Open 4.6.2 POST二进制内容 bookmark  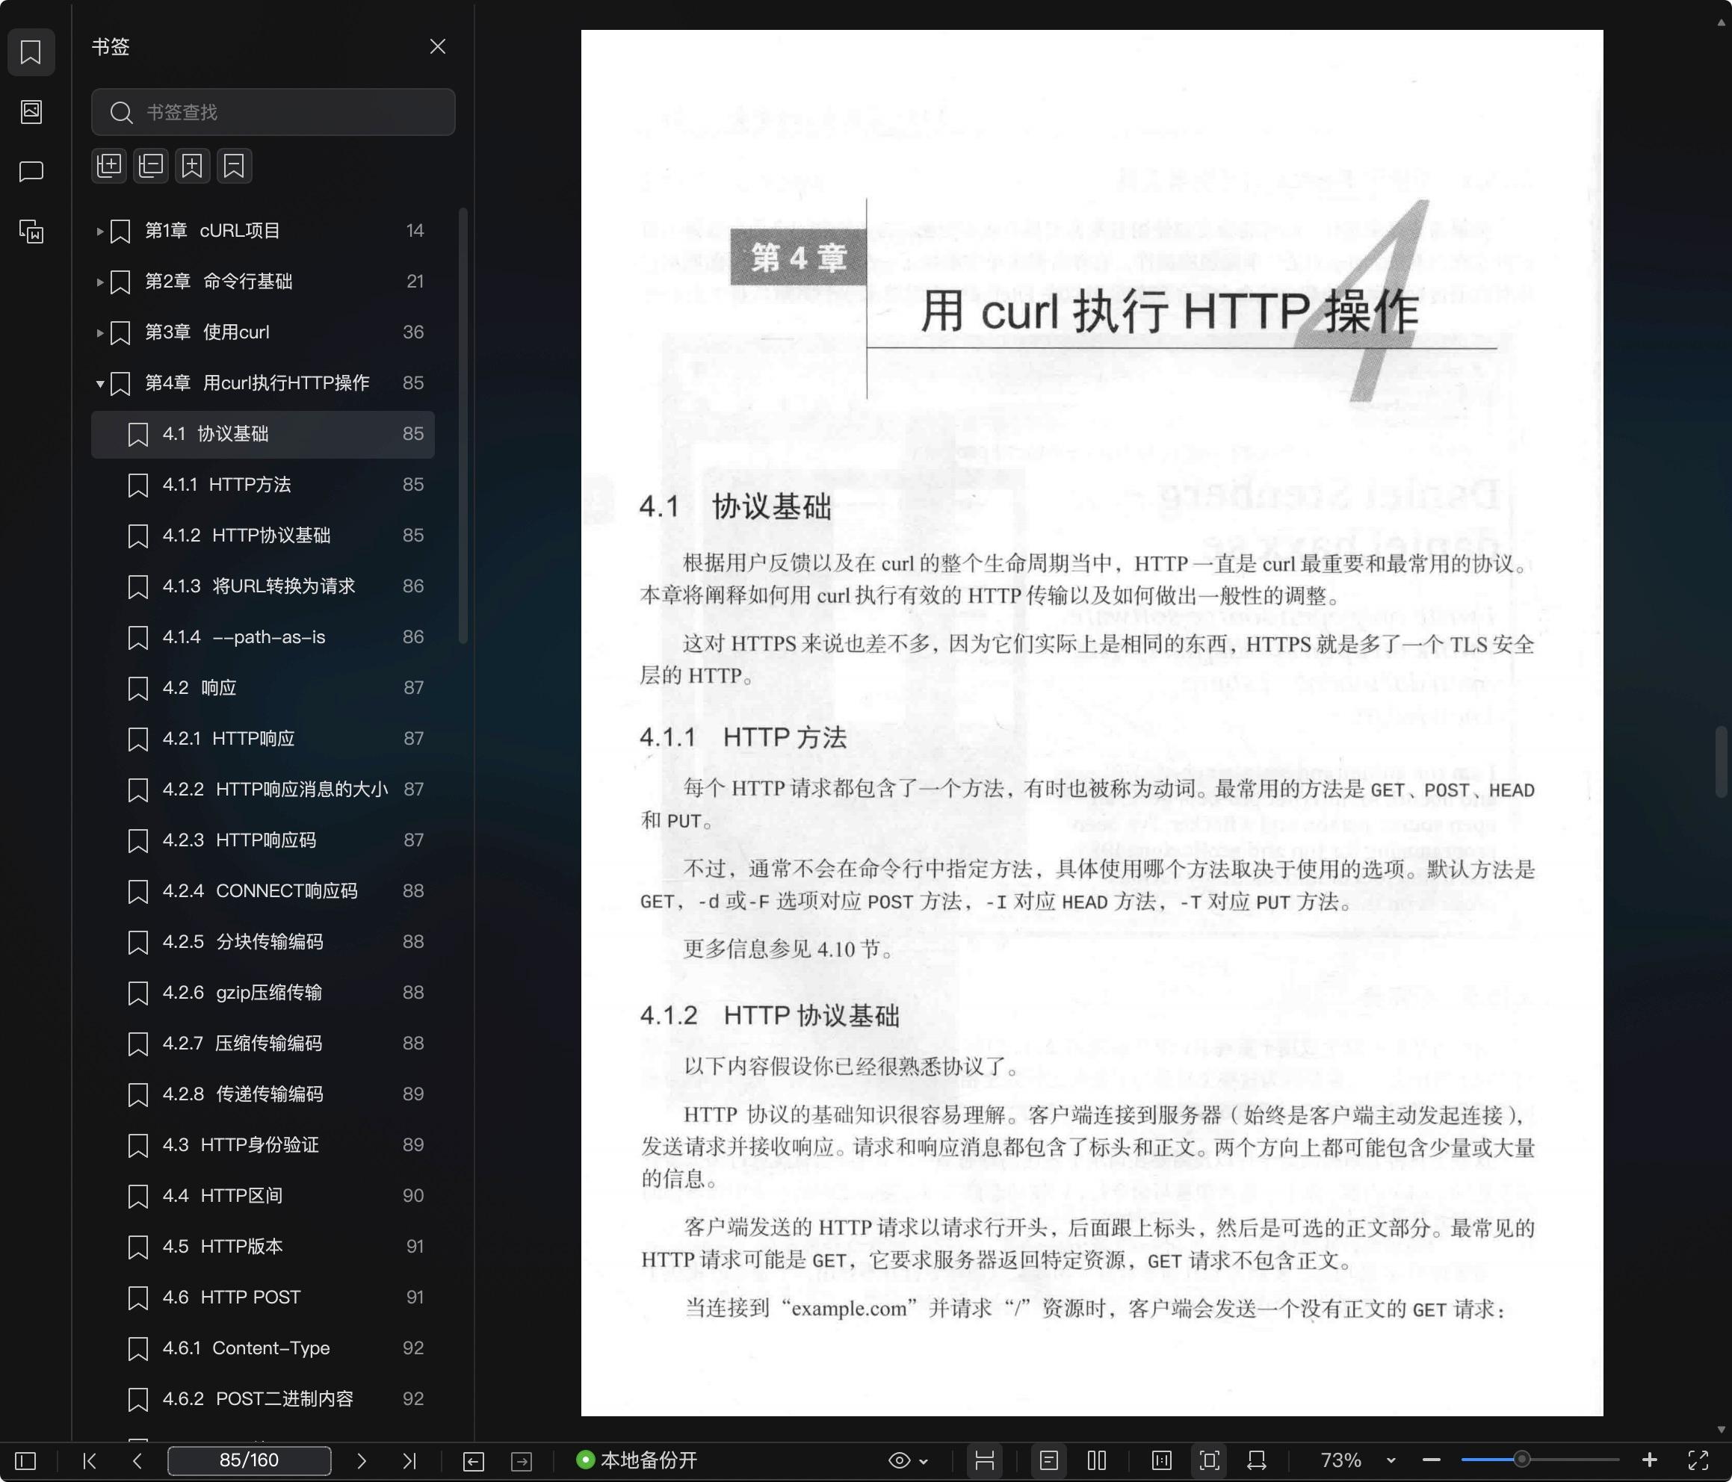(x=262, y=1399)
